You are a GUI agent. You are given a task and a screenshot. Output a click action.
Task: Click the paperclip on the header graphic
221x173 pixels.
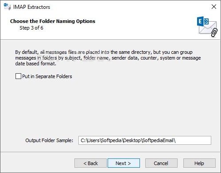tap(214, 33)
